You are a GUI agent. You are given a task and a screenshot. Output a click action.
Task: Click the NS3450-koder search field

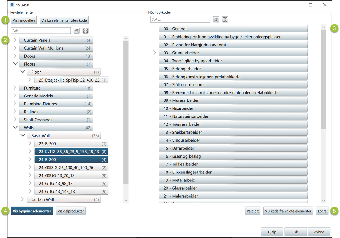tap(180, 19)
